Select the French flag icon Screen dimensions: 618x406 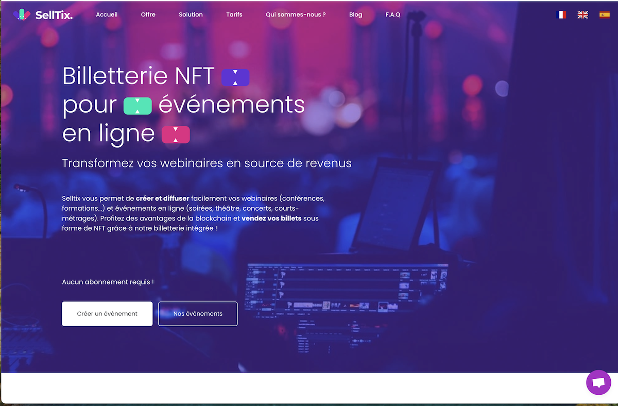pyautogui.click(x=561, y=14)
